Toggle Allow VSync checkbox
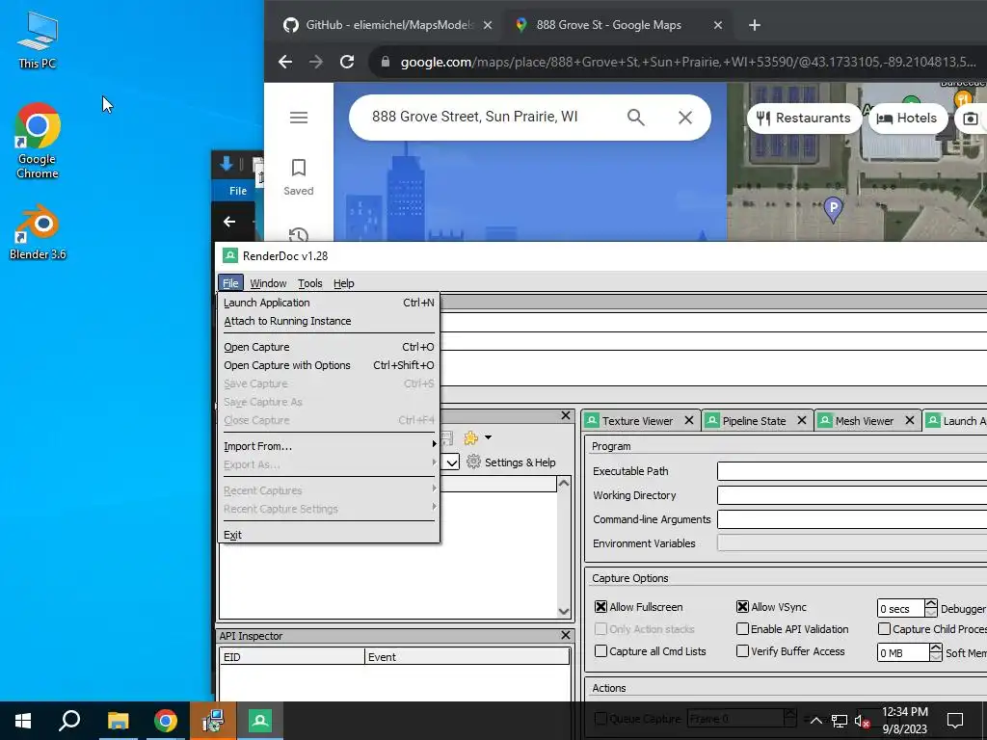 coord(743,607)
